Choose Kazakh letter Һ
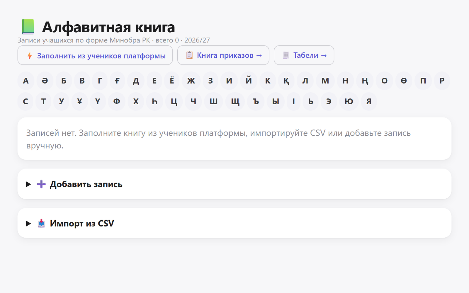 (154, 101)
